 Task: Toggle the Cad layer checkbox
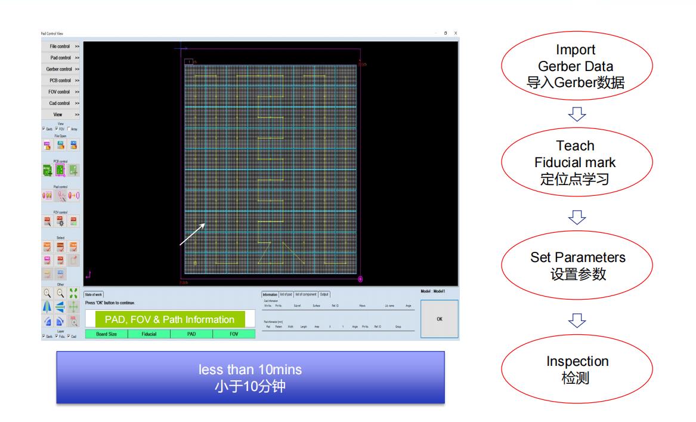(x=69, y=337)
